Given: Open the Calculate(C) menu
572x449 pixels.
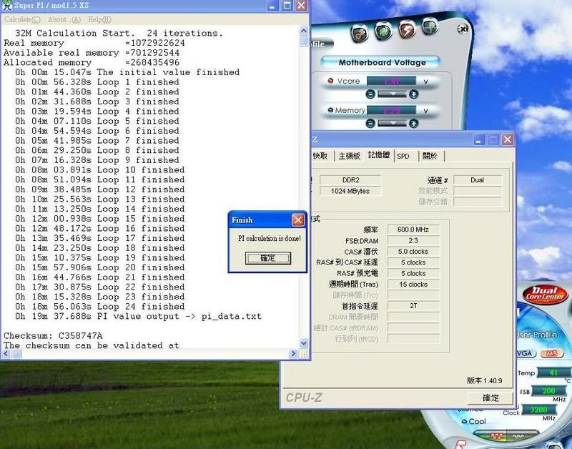Looking at the screenshot, I should point(22,19).
